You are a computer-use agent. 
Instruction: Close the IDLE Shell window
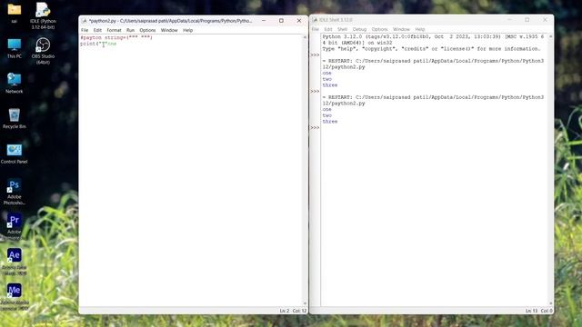(545, 20)
